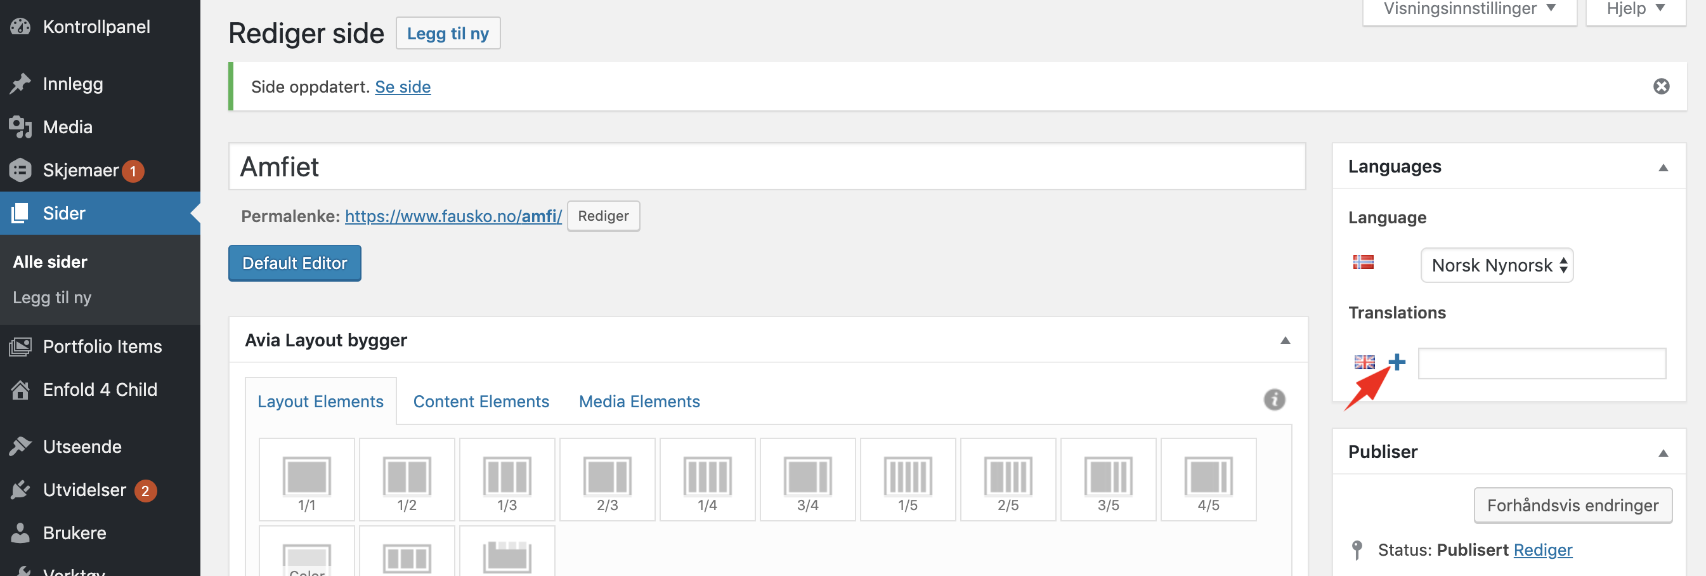Image resolution: width=1706 pixels, height=576 pixels.
Task: Click Rediger button next to permalink
Action: (603, 216)
